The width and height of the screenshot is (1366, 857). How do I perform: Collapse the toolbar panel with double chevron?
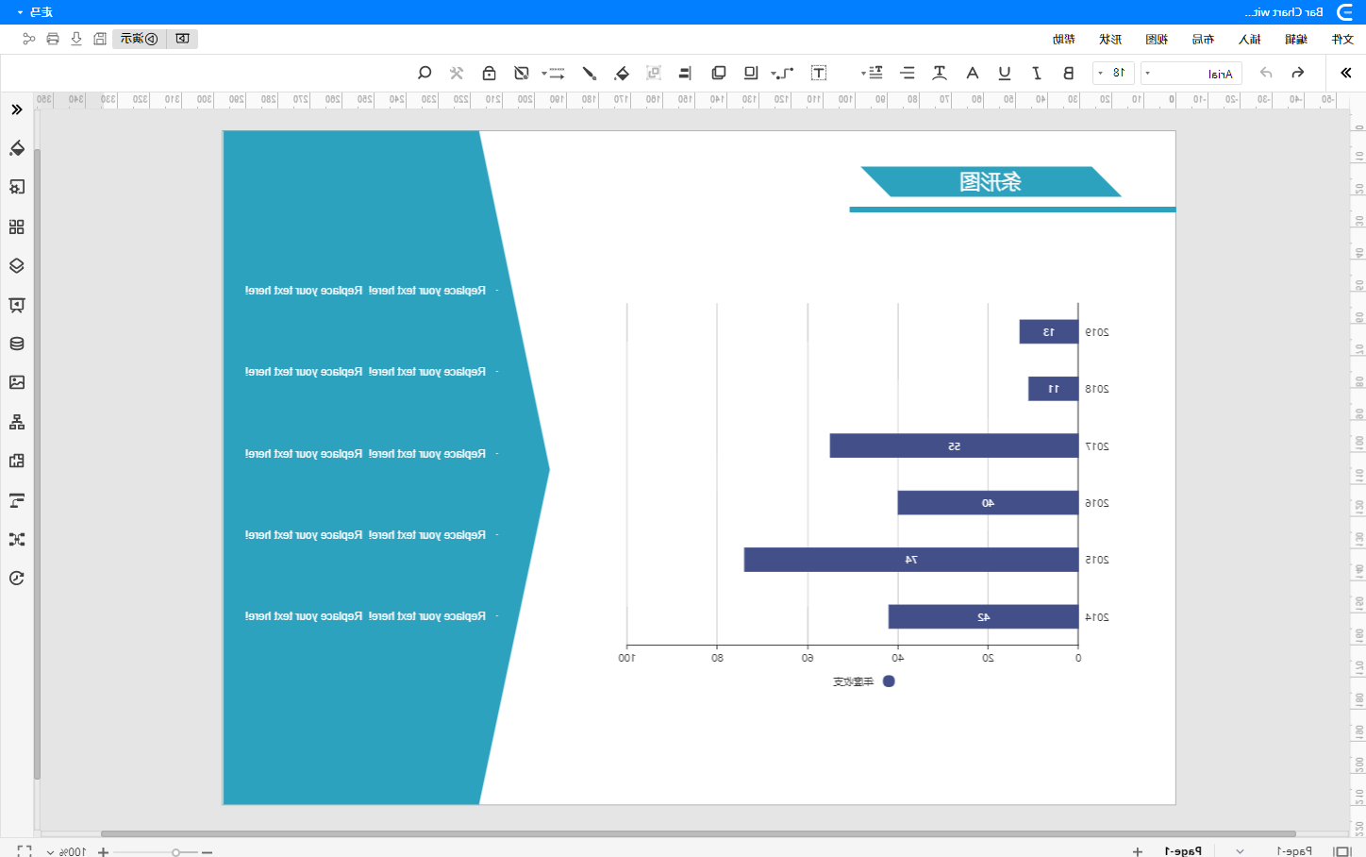tap(1345, 73)
